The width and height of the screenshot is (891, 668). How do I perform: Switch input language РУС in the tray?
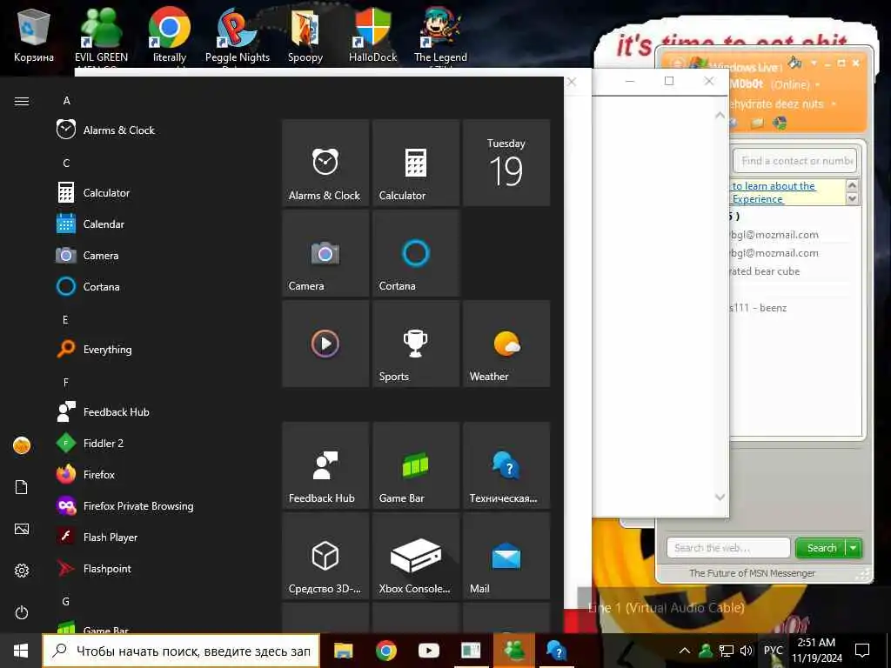pos(773,651)
